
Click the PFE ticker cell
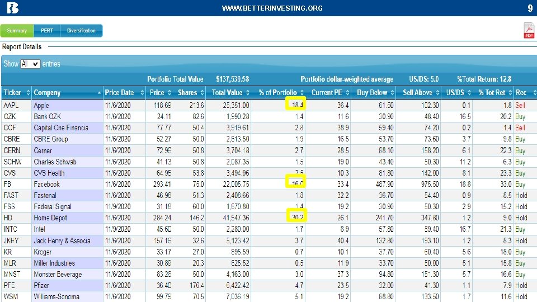(16, 285)
